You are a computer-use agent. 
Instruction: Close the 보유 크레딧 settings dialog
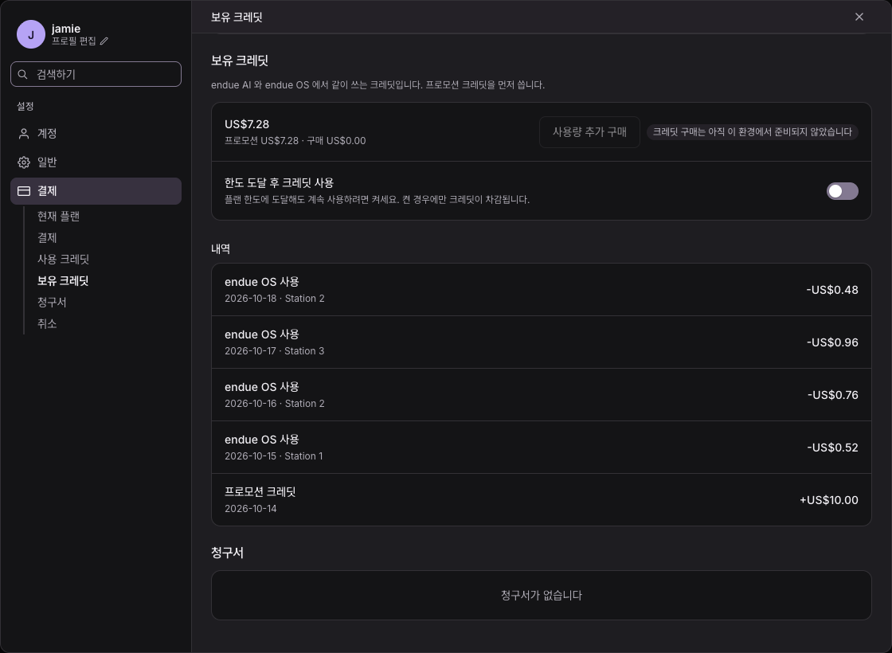click(859, 17)
